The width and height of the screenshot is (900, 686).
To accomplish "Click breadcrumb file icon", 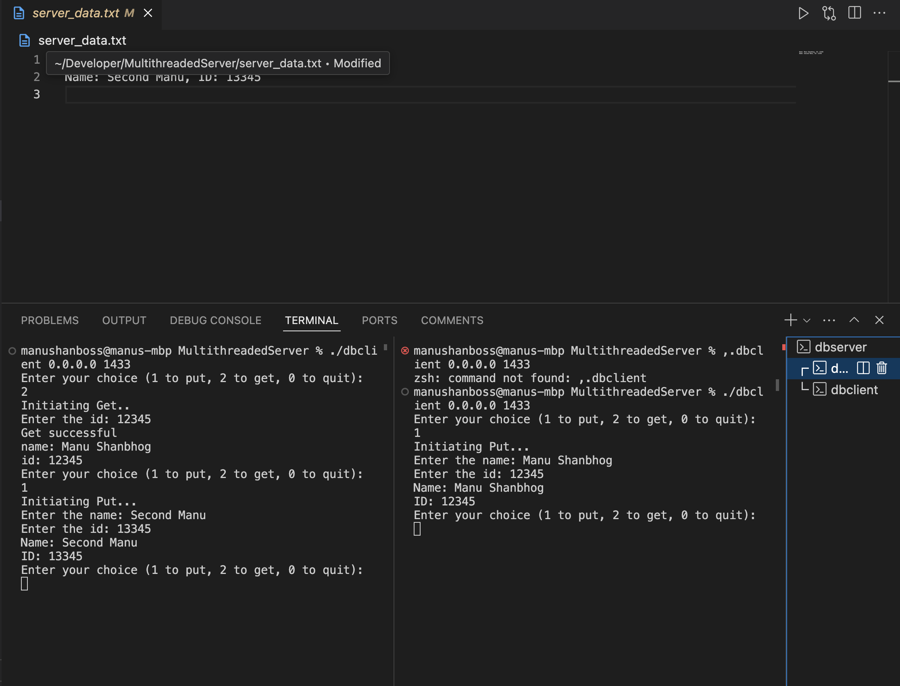I will (25, 40).
